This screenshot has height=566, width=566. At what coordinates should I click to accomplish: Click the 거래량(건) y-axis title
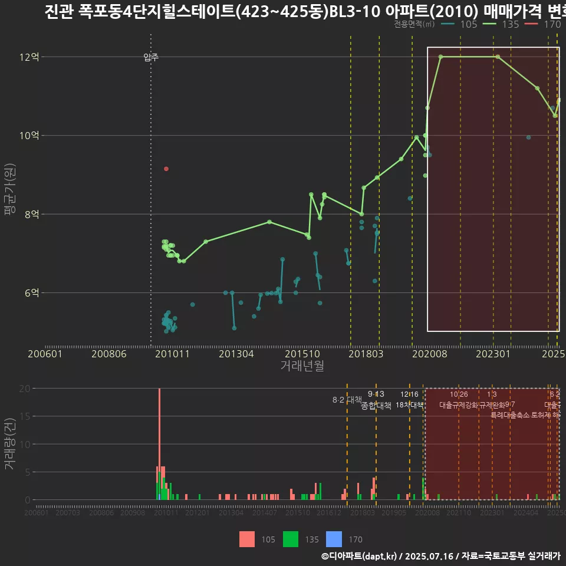(9, 444)
